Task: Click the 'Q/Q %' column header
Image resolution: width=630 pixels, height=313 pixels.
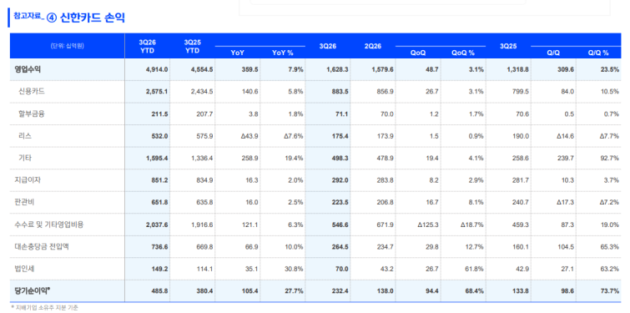Action: coord(598,53)
